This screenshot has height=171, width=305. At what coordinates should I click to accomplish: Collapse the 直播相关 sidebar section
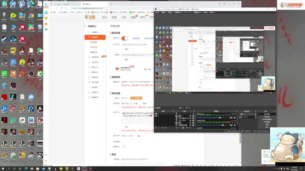[103, 37]
